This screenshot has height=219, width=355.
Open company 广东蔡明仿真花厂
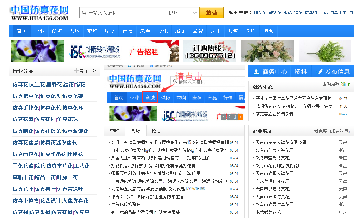pos(272,181)
